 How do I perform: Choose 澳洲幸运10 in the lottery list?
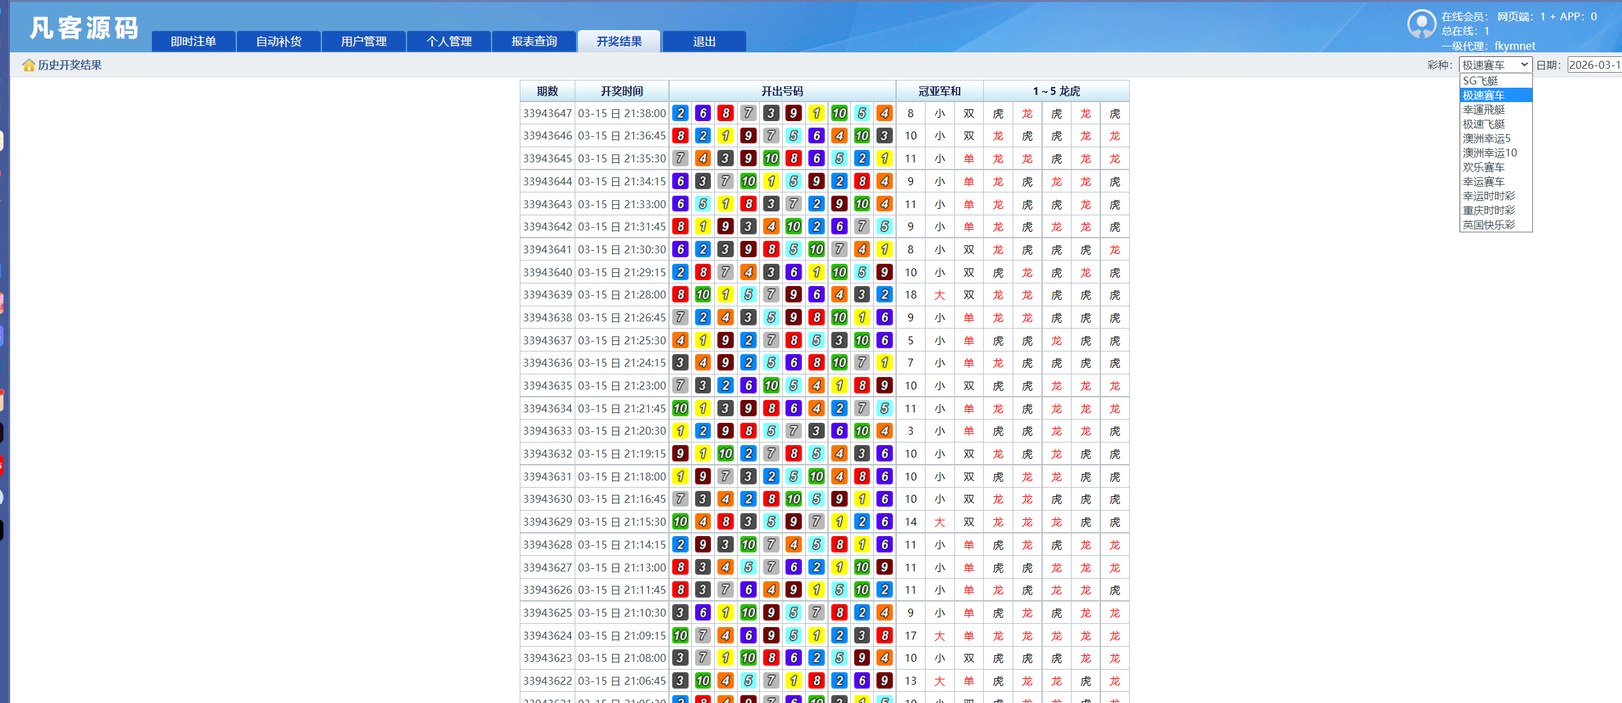tap(1489, 153)
